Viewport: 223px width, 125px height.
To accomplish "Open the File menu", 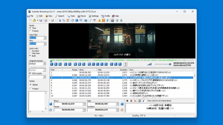I will click(x=30, y=16).
